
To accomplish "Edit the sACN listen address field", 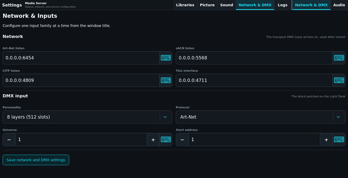I will coord(254,58).
